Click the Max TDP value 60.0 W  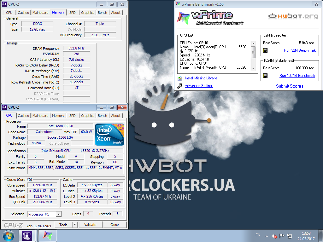[x=86, y=132]
